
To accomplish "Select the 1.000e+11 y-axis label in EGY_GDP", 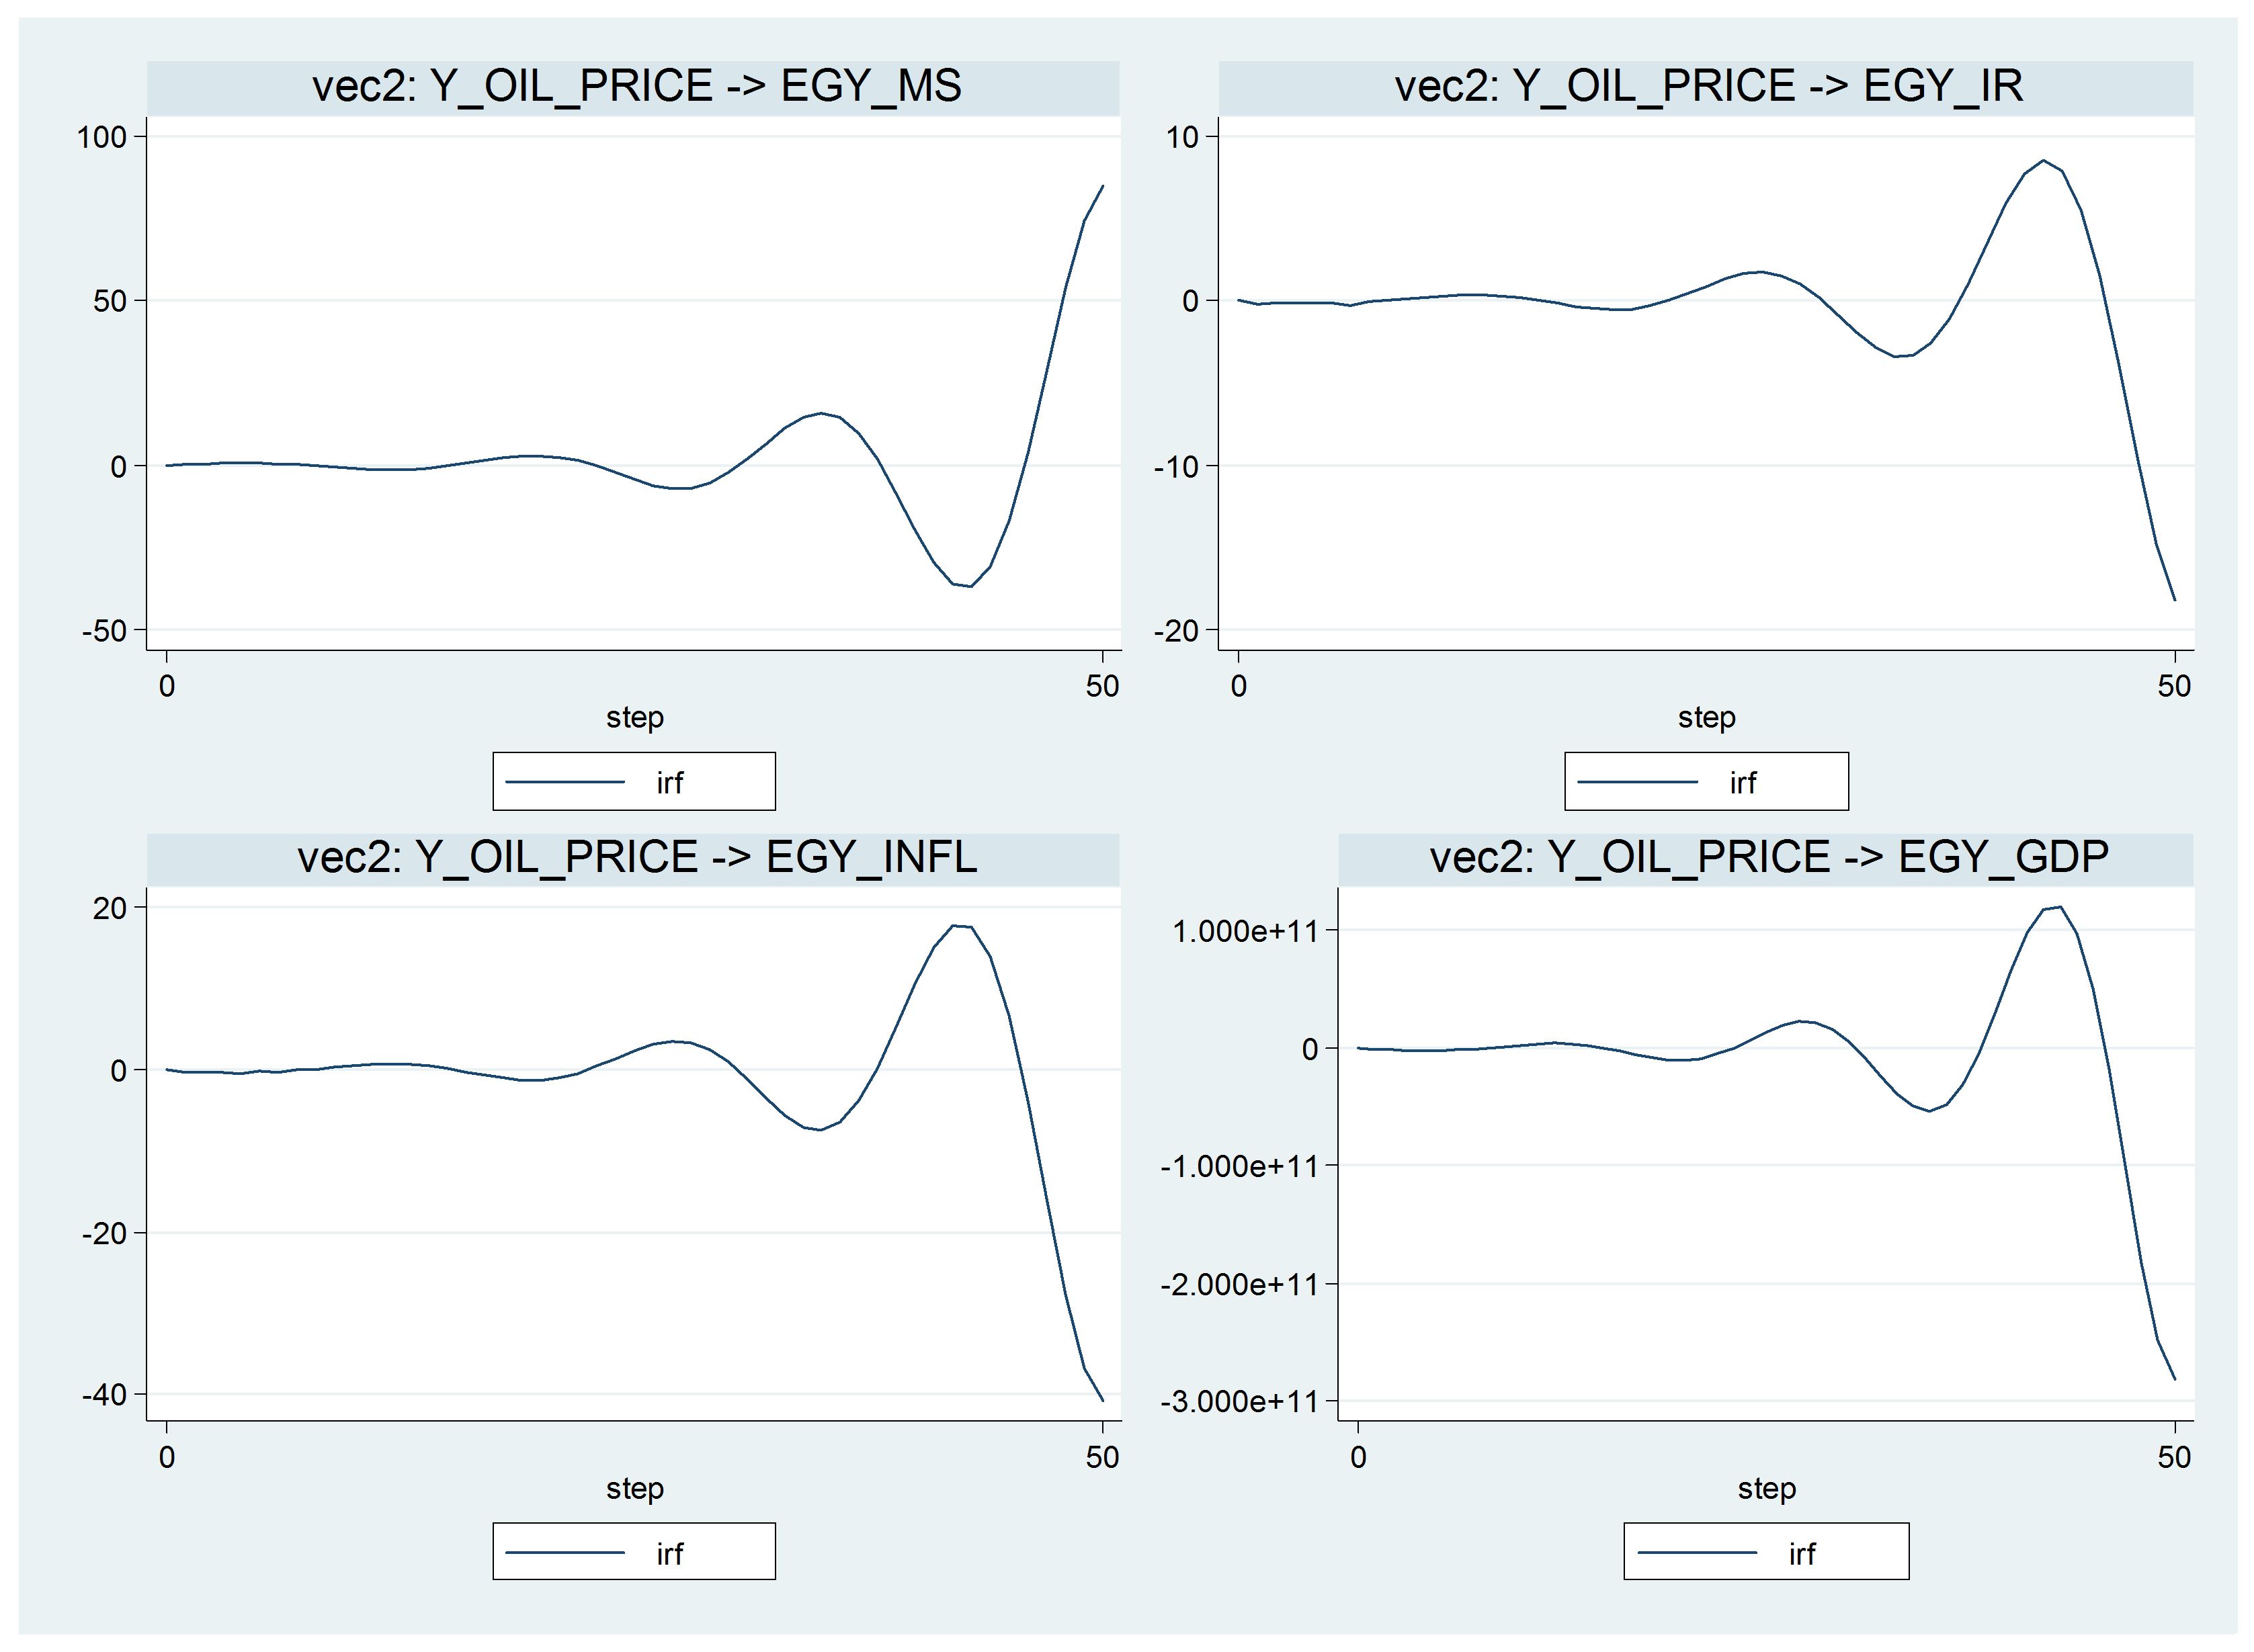I will click(1245, 932).
